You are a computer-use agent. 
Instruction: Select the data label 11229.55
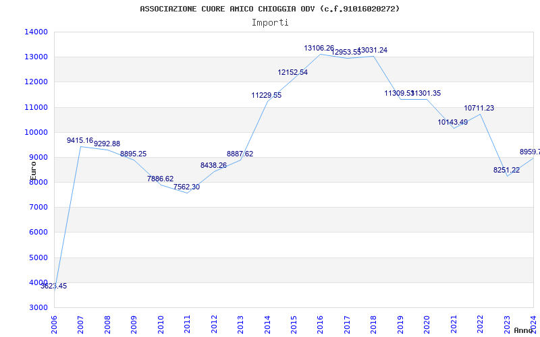click(x=267, y=95)
